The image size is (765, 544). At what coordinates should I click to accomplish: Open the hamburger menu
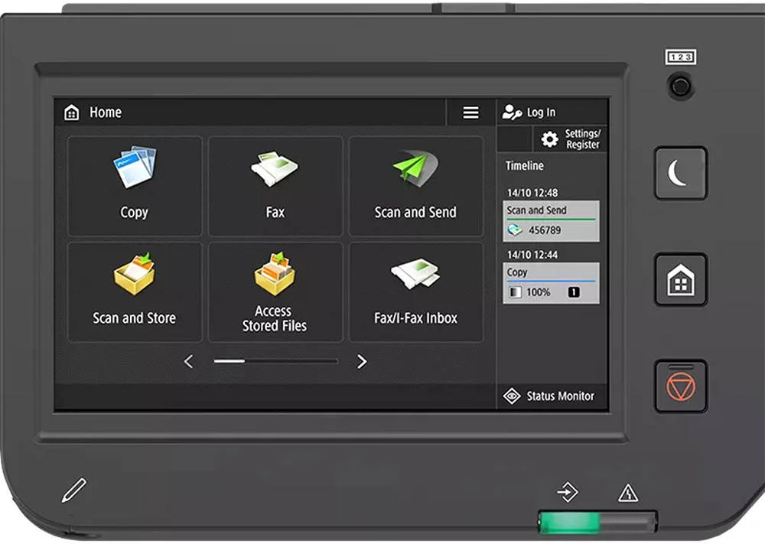[x=470, y=112]
